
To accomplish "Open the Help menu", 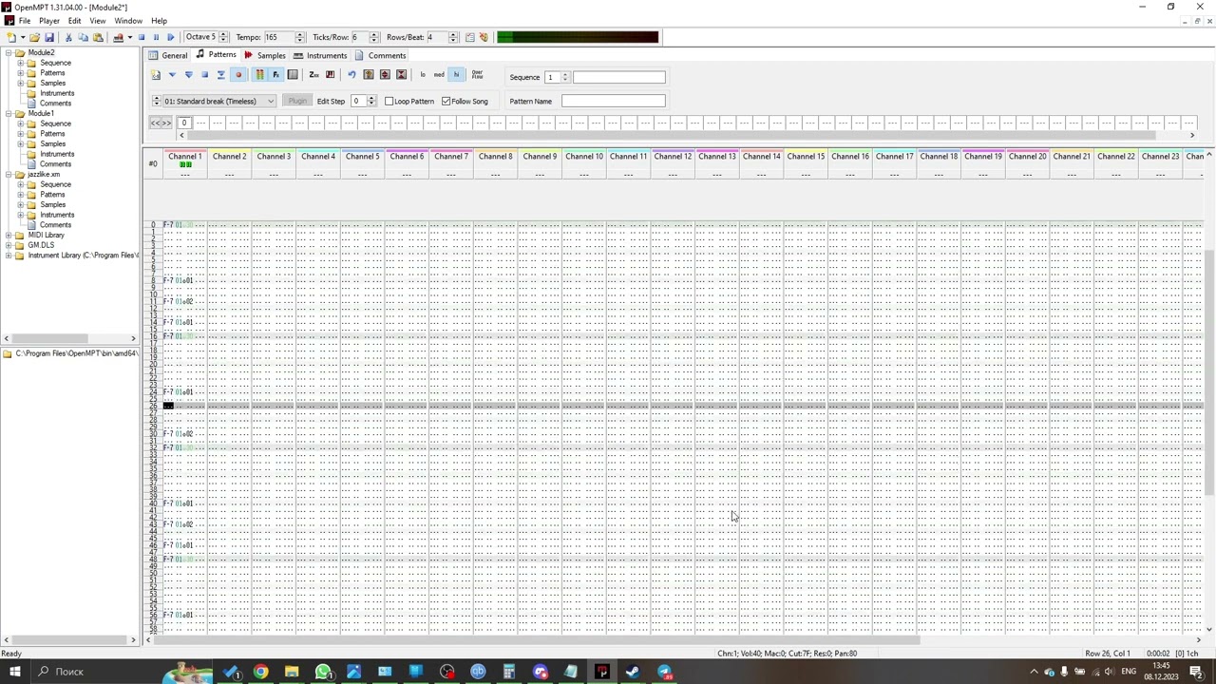I will 159,21.
